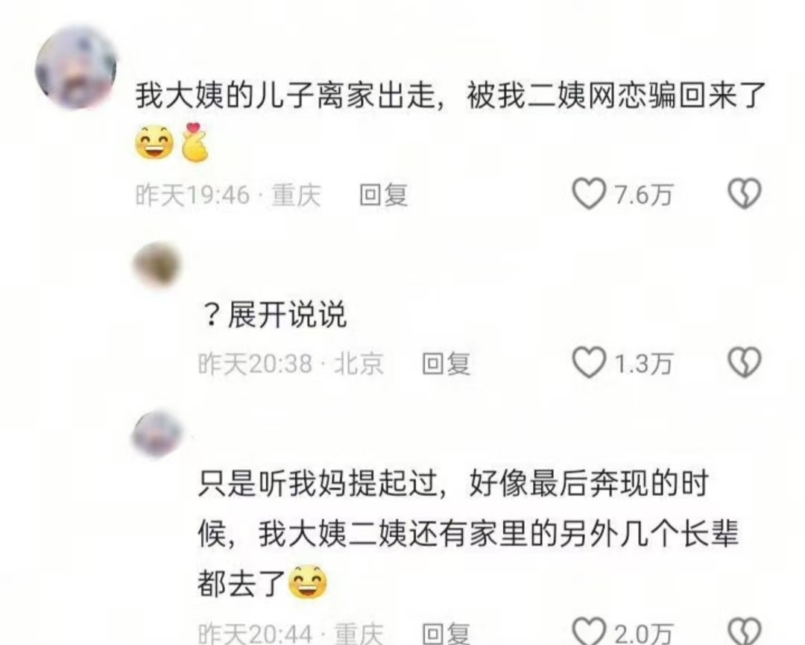This screenshot has width=805, height=645.
Task: Tap broken heart on bottom 重庆 reply
Action: click(x=745, y=632)
